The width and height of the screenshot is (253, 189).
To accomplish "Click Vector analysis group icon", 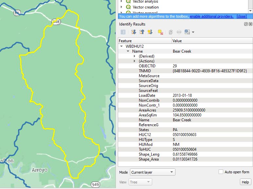I will click(128, 1).
